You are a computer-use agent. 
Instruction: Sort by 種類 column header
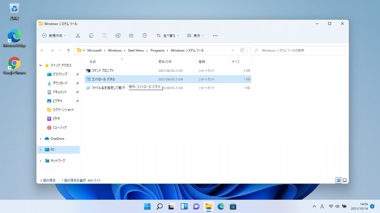pyautogui.click(x=202, y=62)
